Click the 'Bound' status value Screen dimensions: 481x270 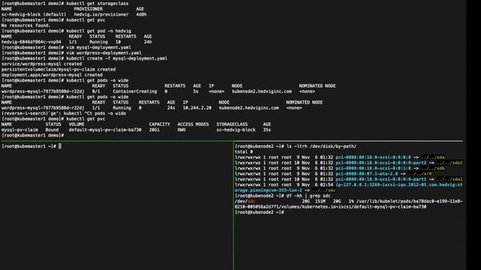[x=52, y=130]
